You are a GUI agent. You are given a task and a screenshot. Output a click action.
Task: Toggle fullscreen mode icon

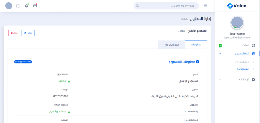click(18, 6)
